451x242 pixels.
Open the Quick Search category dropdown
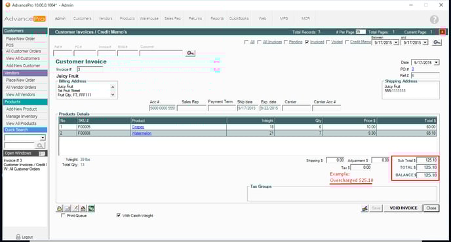click(43, 138)
